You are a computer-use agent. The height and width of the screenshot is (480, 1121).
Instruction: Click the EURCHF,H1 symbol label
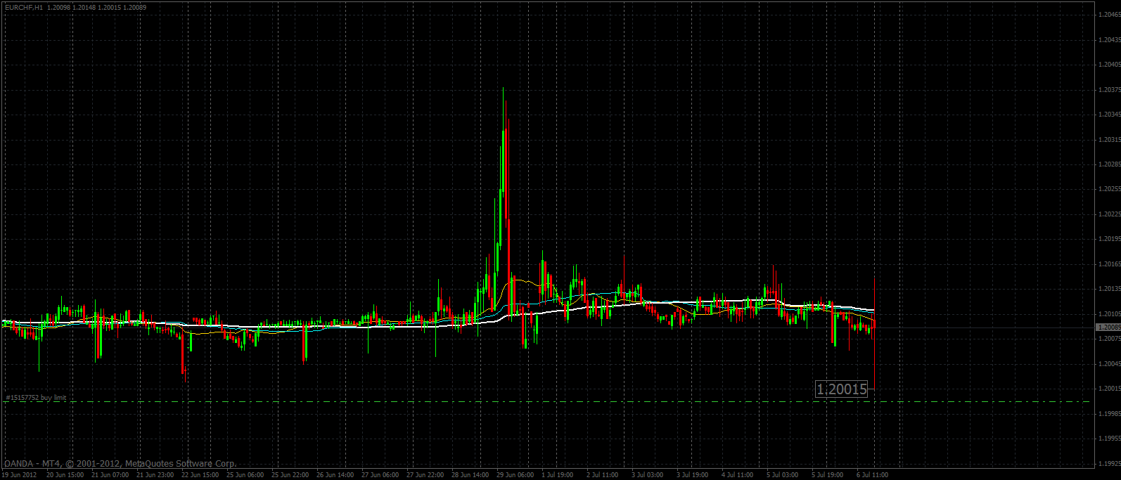[23, 7]
